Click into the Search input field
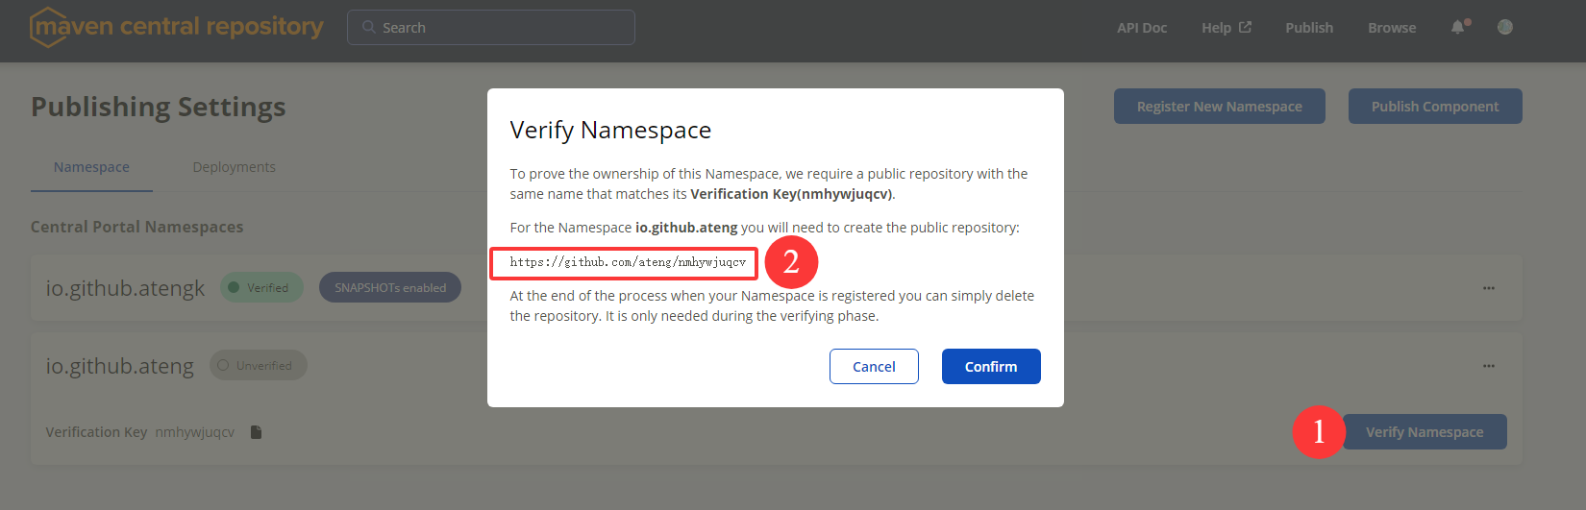This screenshot has height=510, width=1586. point(500,28)
